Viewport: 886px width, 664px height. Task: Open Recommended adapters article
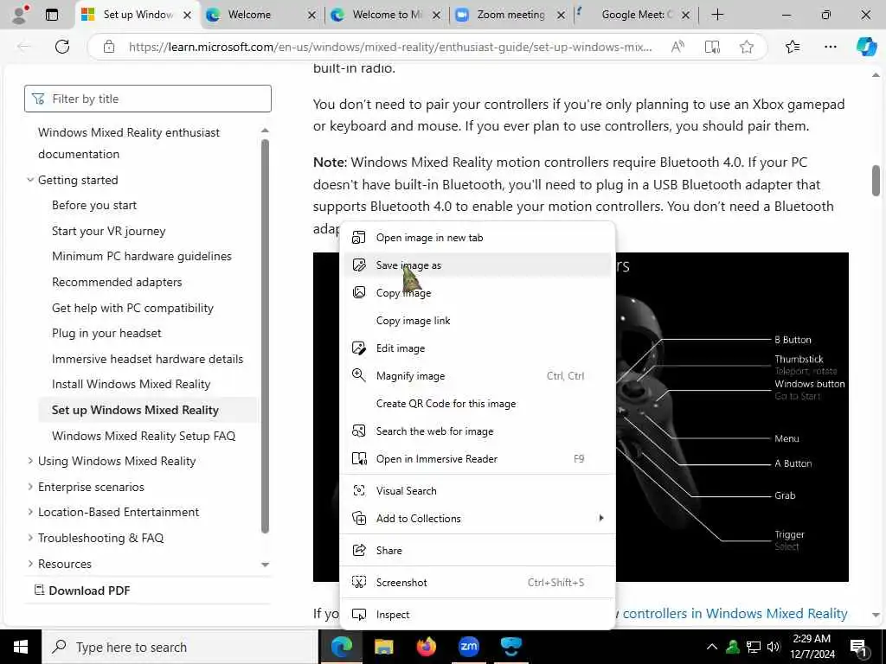(x=117, y=283)
